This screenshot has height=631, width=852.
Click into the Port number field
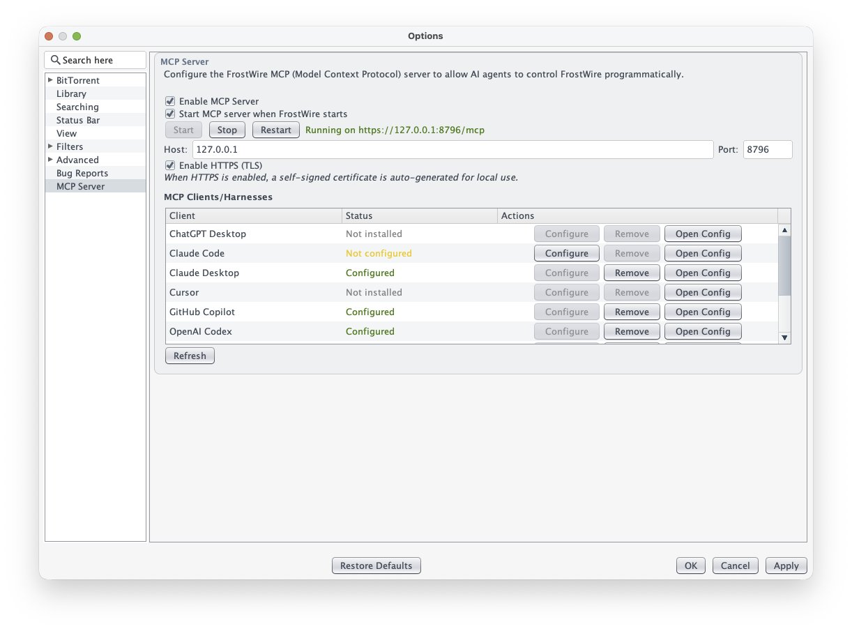pyautogui.click(x=767, y=149)
